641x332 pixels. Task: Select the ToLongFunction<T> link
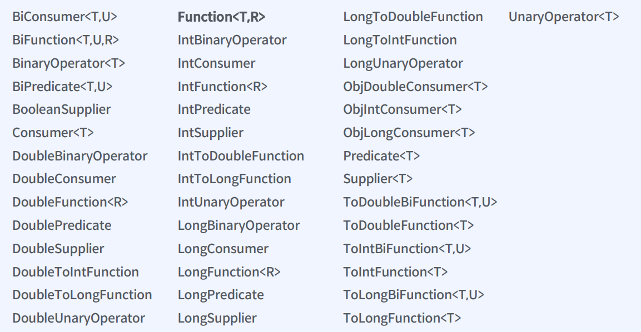(402, 318)
